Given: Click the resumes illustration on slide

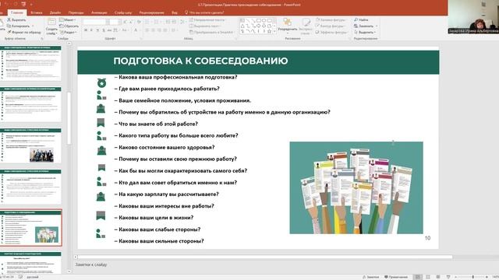Looking at the screenshot, I should (x=356, y=187).
